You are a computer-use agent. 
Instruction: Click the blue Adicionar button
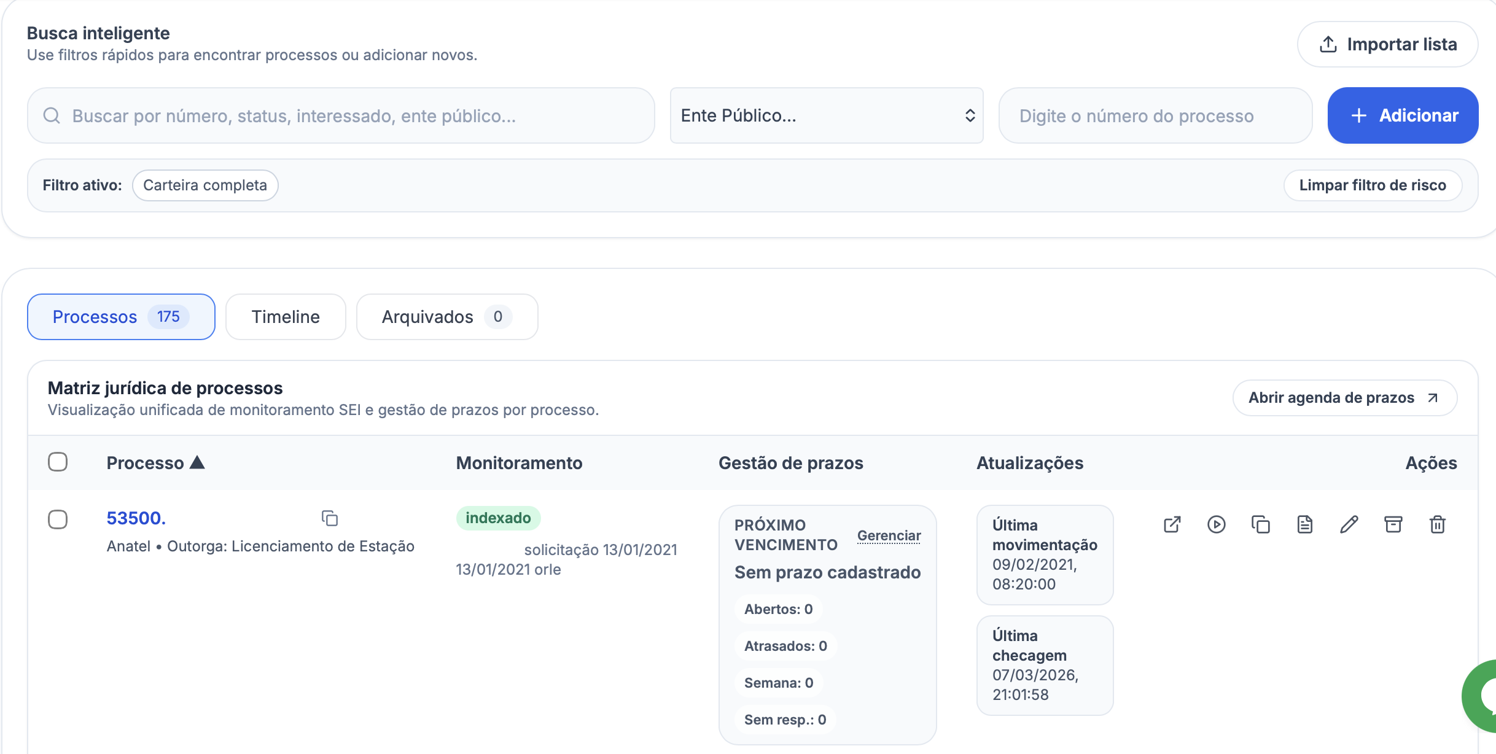[1403, 115]
